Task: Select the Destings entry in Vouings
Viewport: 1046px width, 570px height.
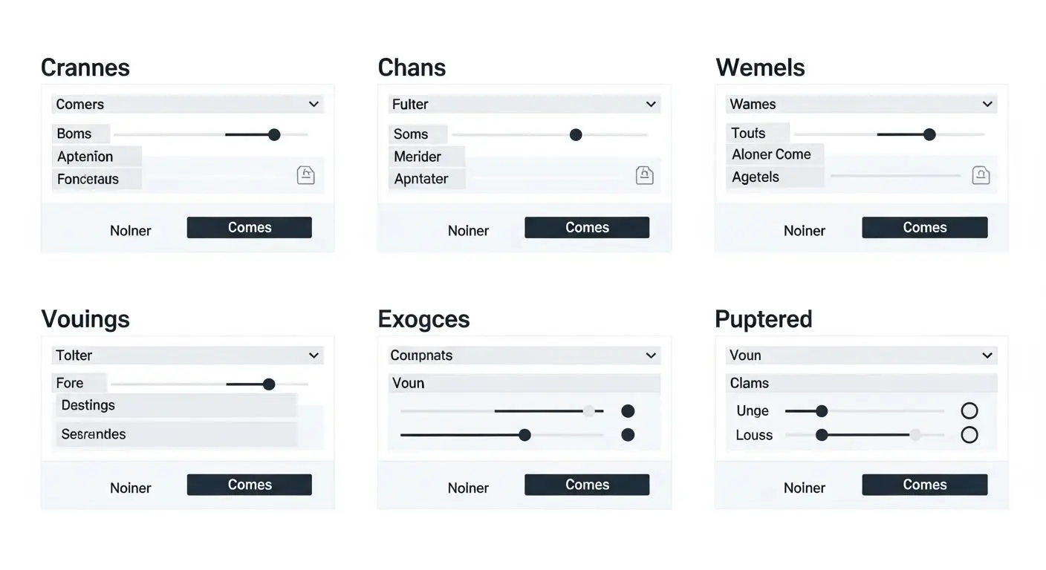Action: tap(176, 405)
